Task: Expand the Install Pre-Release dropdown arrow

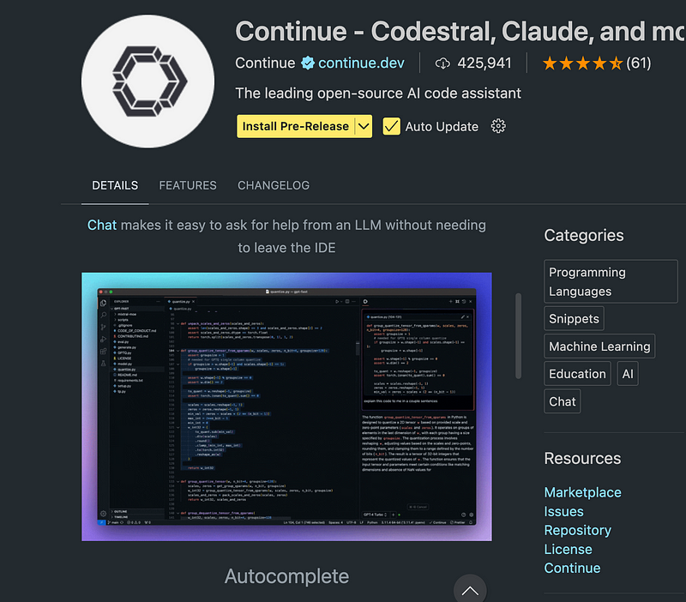Action: [x=364, y=126]
